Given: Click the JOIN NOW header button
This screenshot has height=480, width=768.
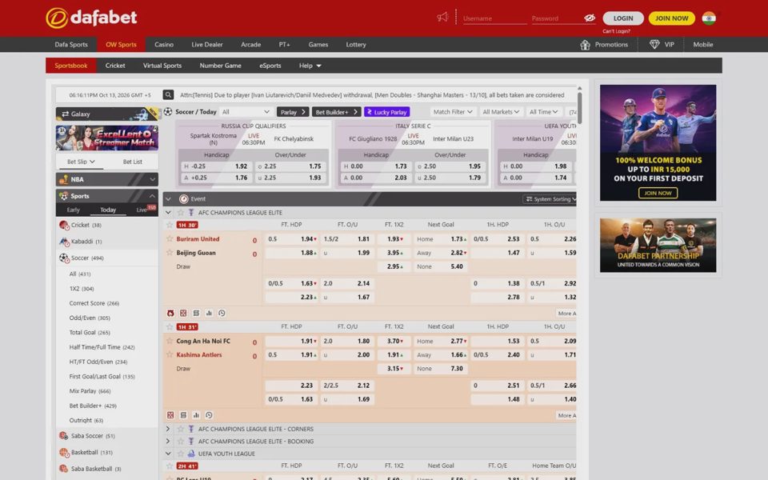Looking at the screenshot, I should (x=671, y=18).
